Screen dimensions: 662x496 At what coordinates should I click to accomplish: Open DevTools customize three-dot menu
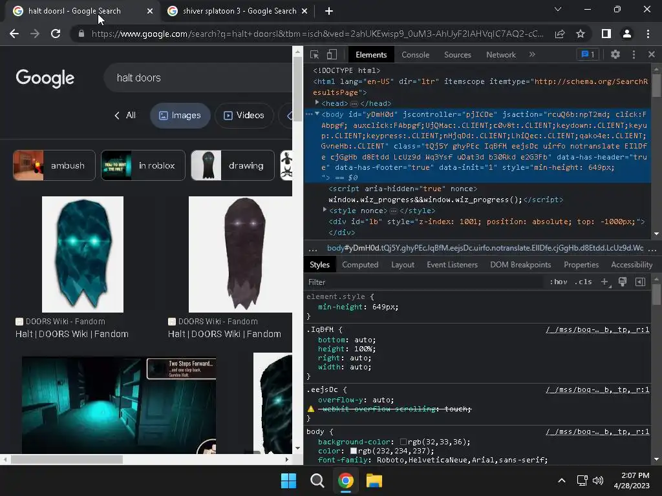[x=634, y=54]
